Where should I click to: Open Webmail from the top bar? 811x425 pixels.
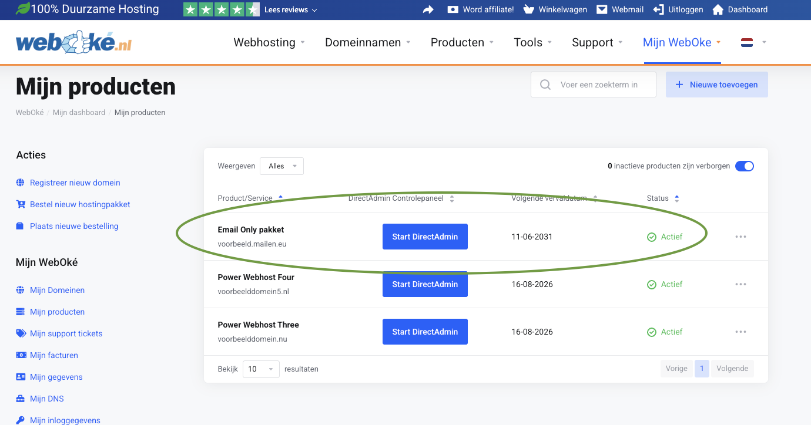click(620, 9)
